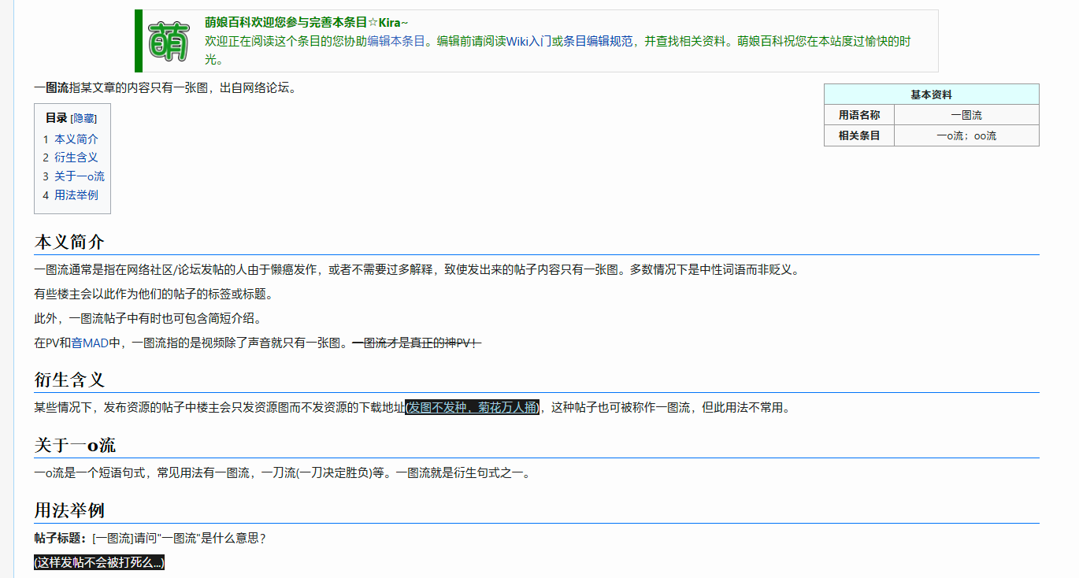Select 衍生含义 entry in the contents box

point(76,157)
